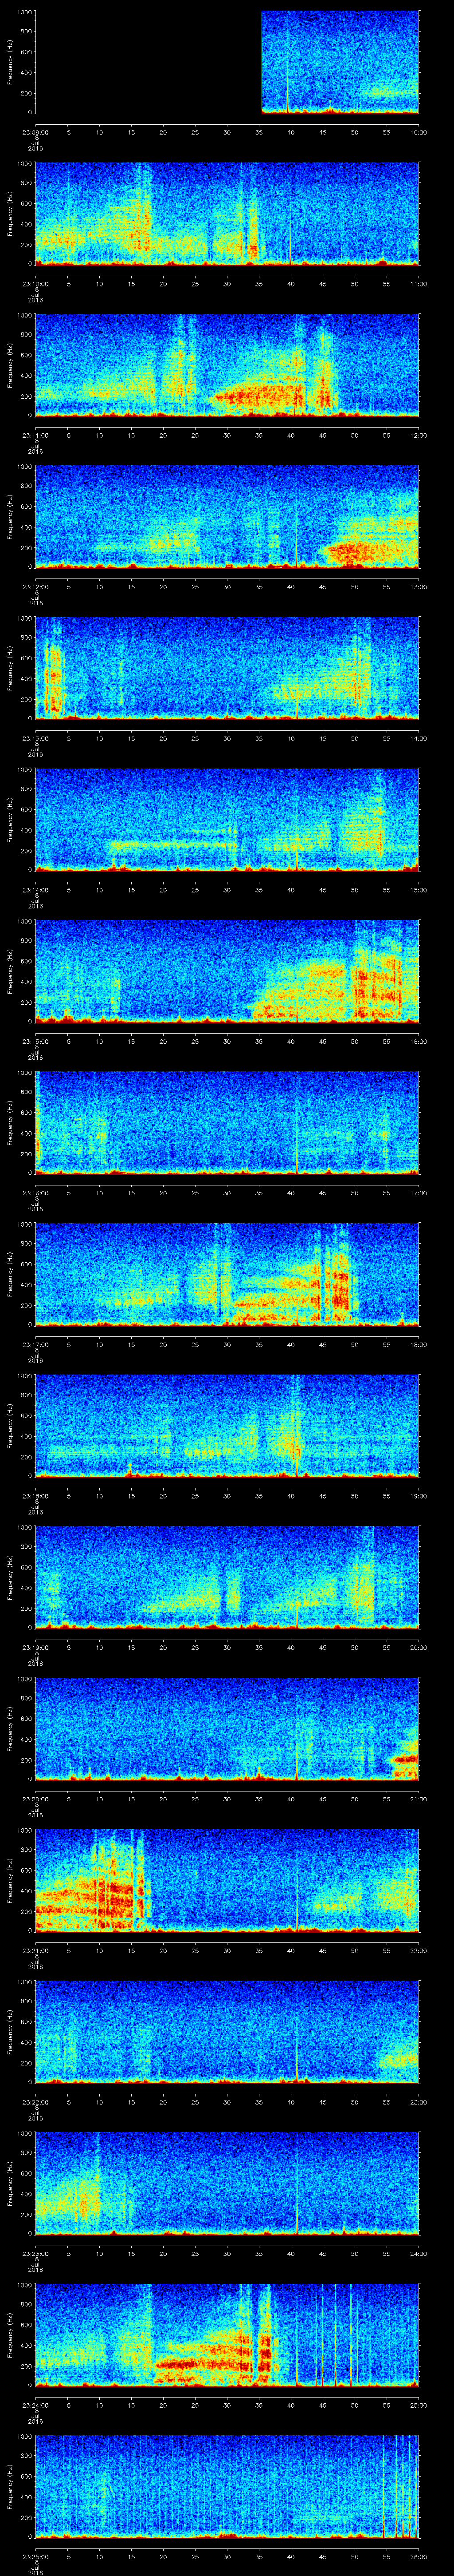Select the 18:00 end time label
454x2576 pixels.
[x=418, y=1344]
